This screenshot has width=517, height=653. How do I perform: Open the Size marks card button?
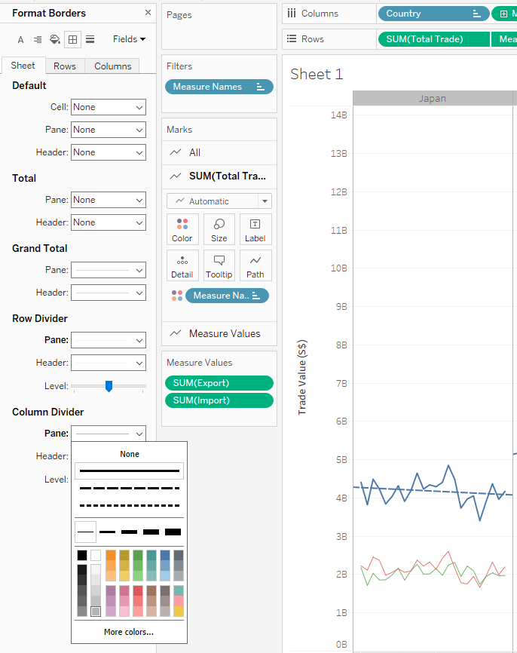(219, 229)
